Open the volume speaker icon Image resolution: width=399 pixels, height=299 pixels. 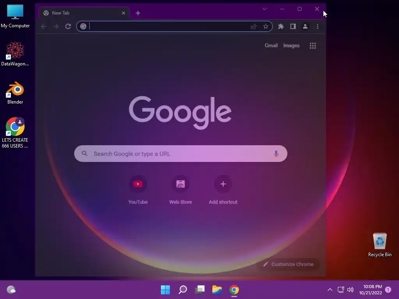point(350,290)
